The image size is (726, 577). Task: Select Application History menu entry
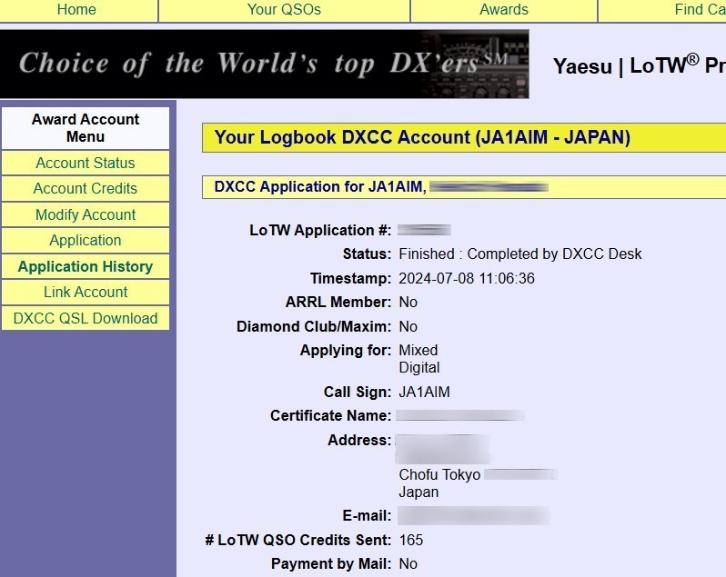[86, 267]
